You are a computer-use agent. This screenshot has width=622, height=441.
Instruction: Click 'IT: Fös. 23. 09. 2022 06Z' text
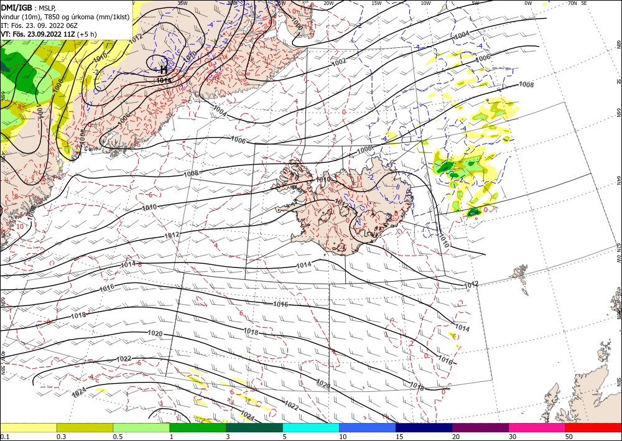[39, 26]
